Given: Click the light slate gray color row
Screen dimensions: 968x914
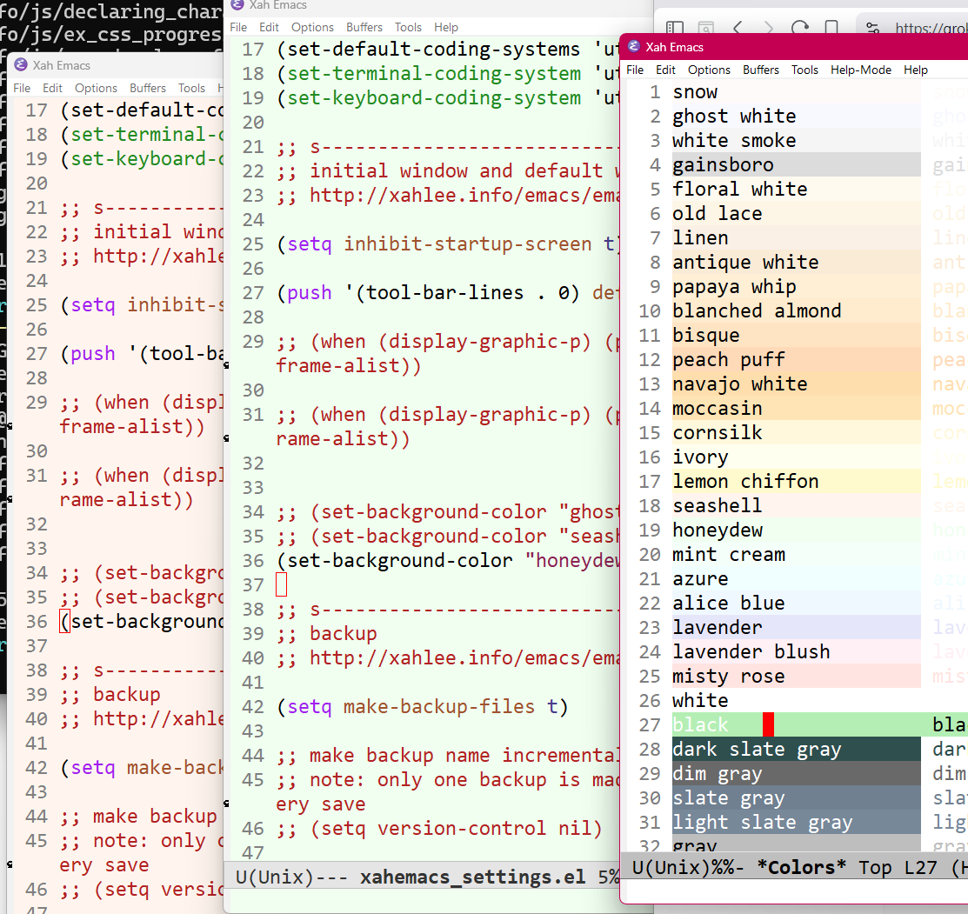Looking at the screenshot, I should coord(797,823).
